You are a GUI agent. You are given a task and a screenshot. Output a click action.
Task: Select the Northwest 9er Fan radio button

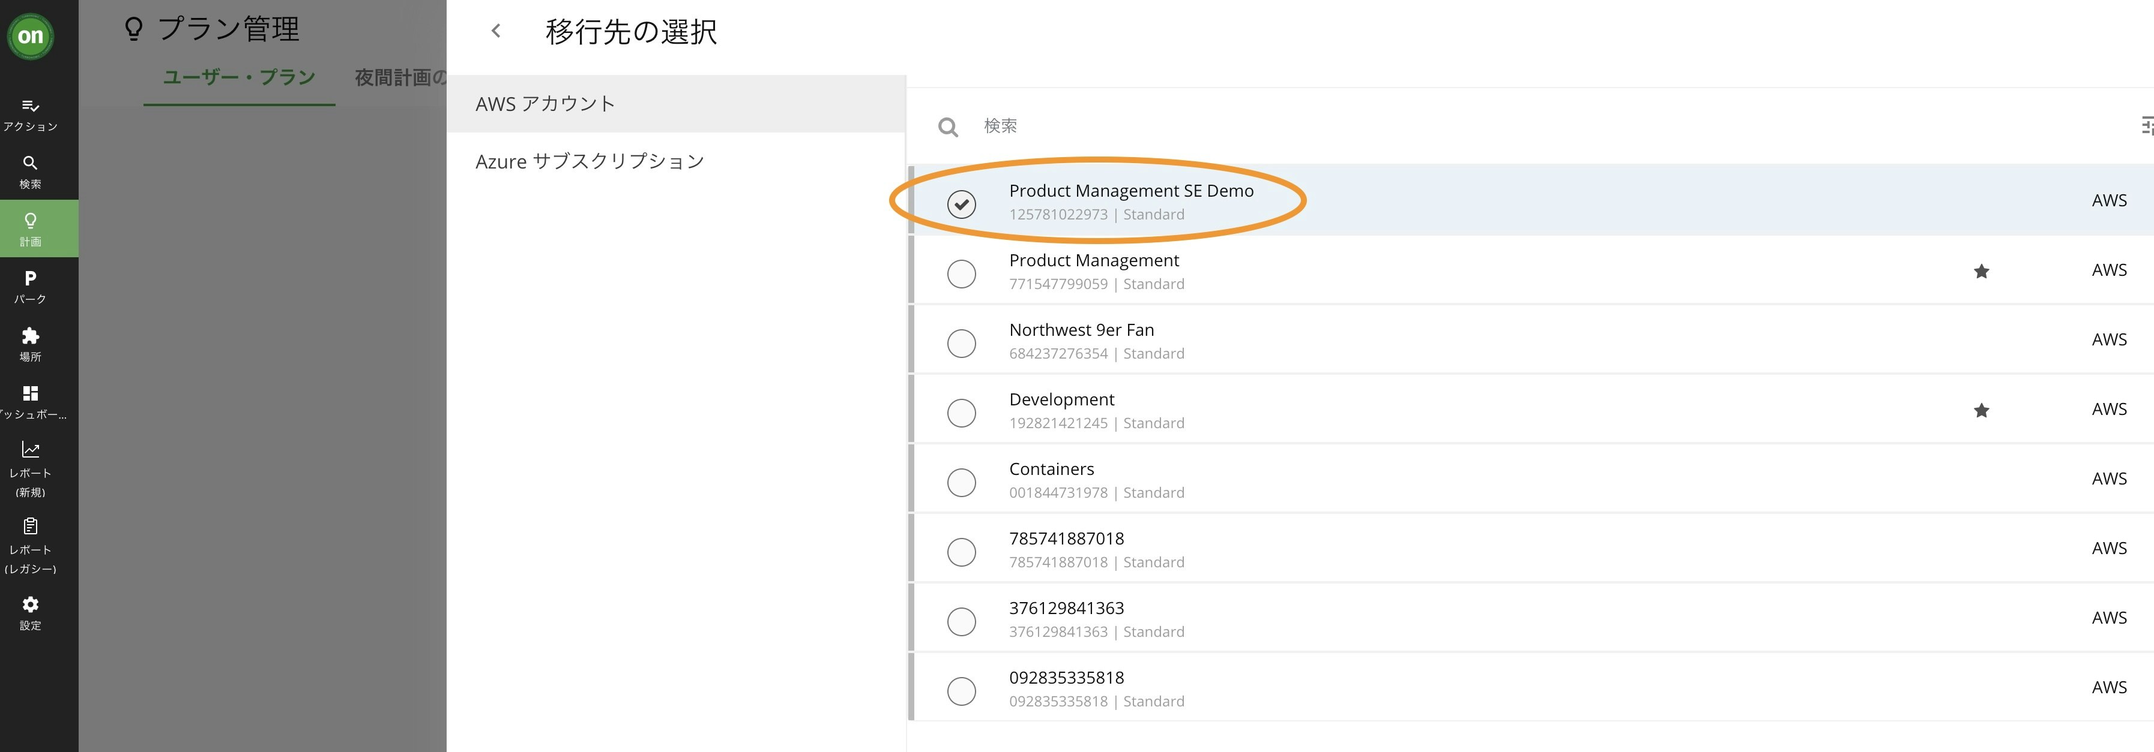(x=961, y=344)
